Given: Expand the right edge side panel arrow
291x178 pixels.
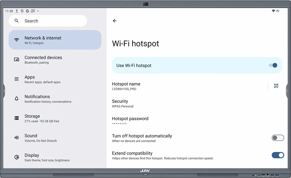Looking at the screenshot, I should pos(287,91).
